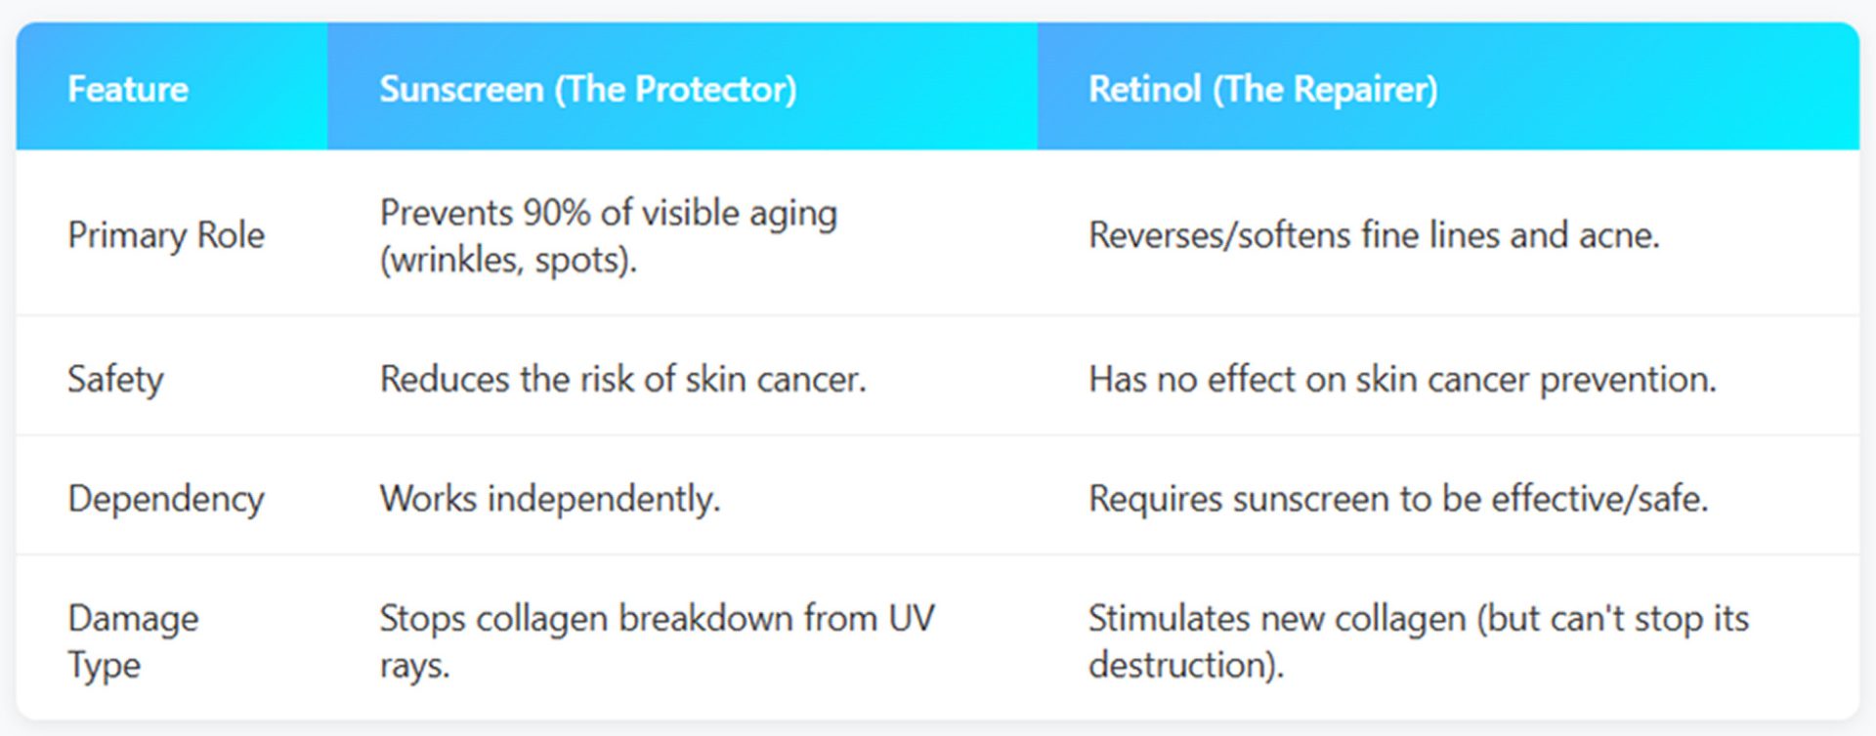This screenshot has width=1876, height=736.
Task: Select "Reduces the risk of skin cancer" cell
Action: pyautogui.click(x=622, y=379)
